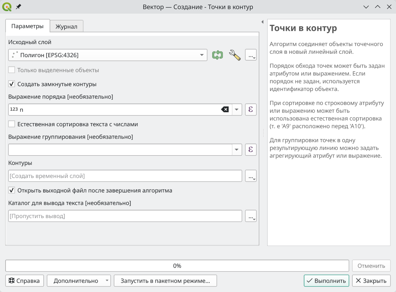
Task: Enable Естественная сортировка текста с числами
Action: [12, 124]
